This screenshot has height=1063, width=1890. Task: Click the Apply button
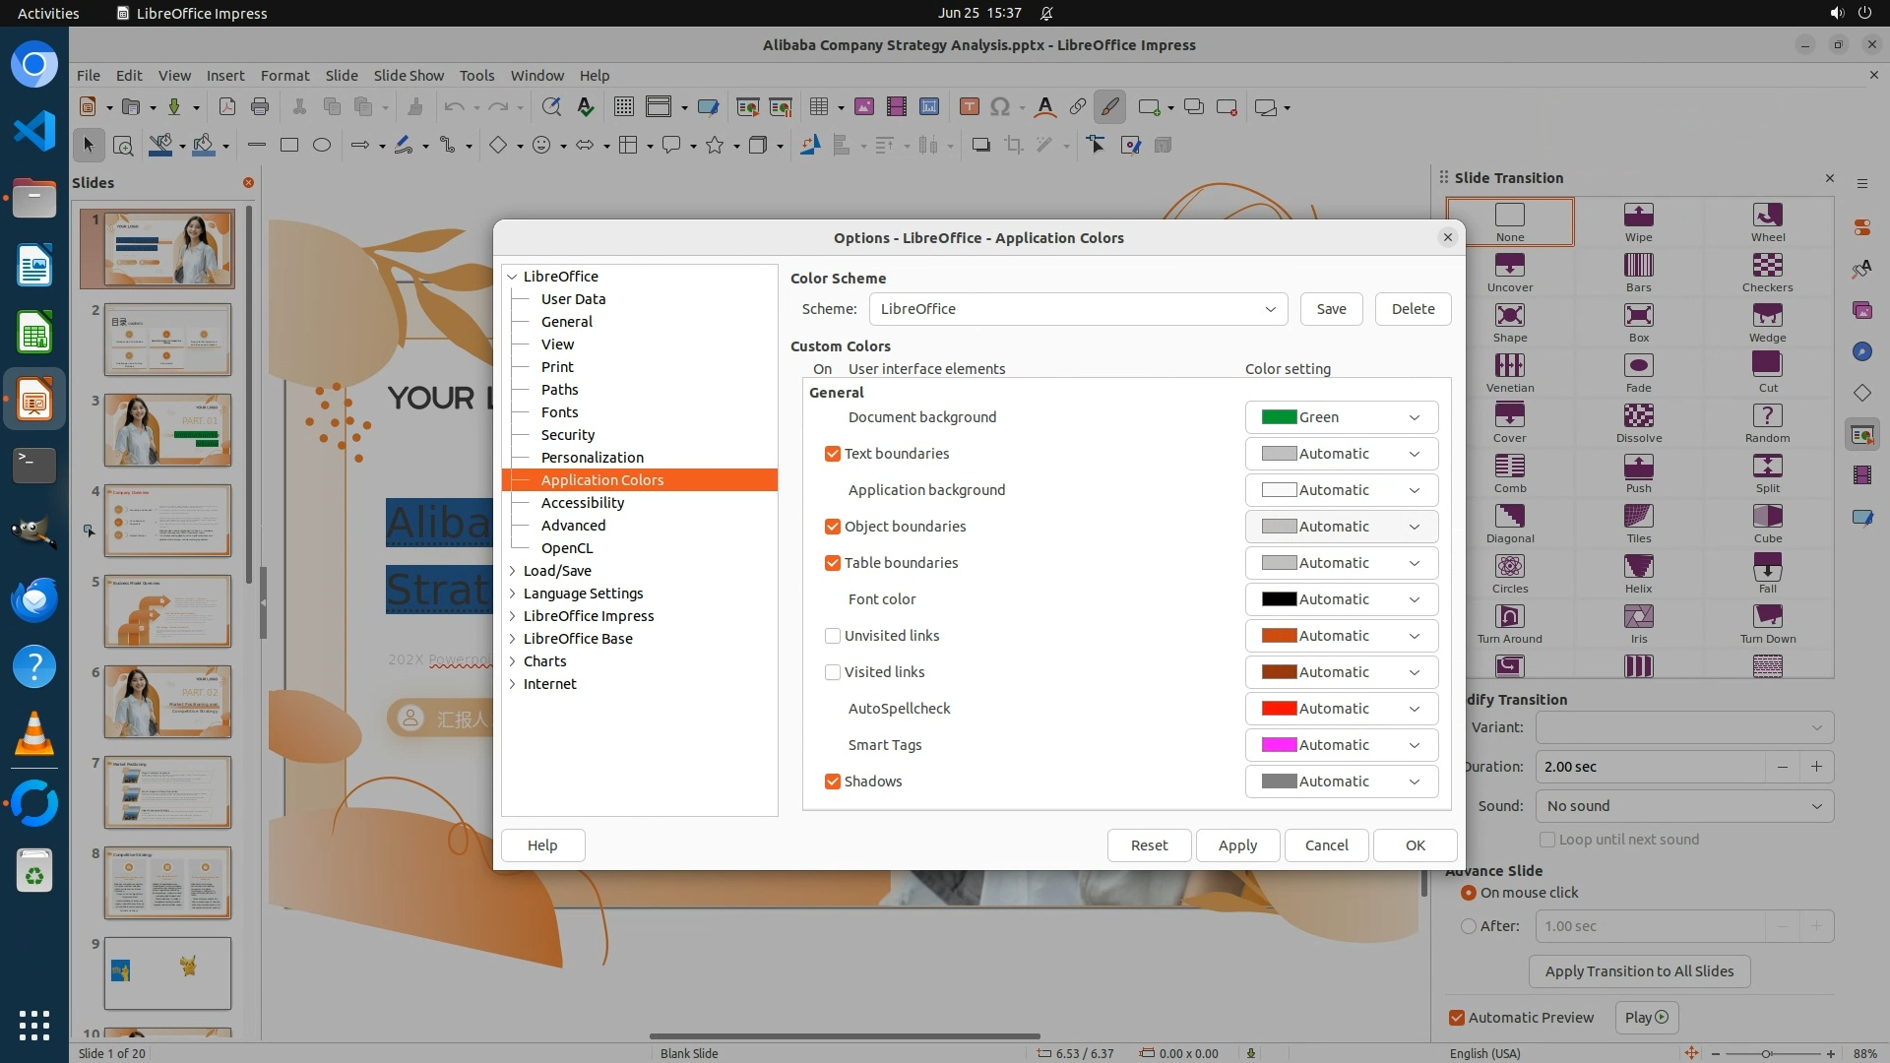[1236, 845]
